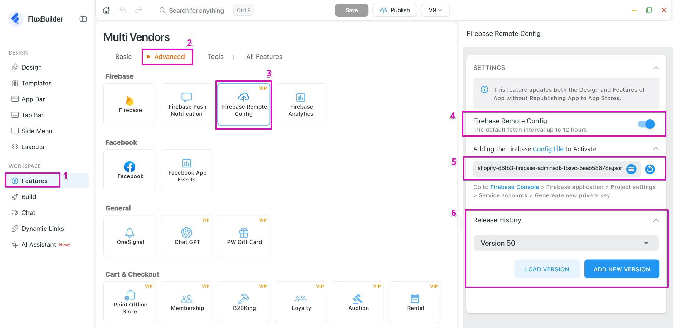Click the search magnifier icon
Viewport: 673px width, 328px height.
click(x=162, y=10)
